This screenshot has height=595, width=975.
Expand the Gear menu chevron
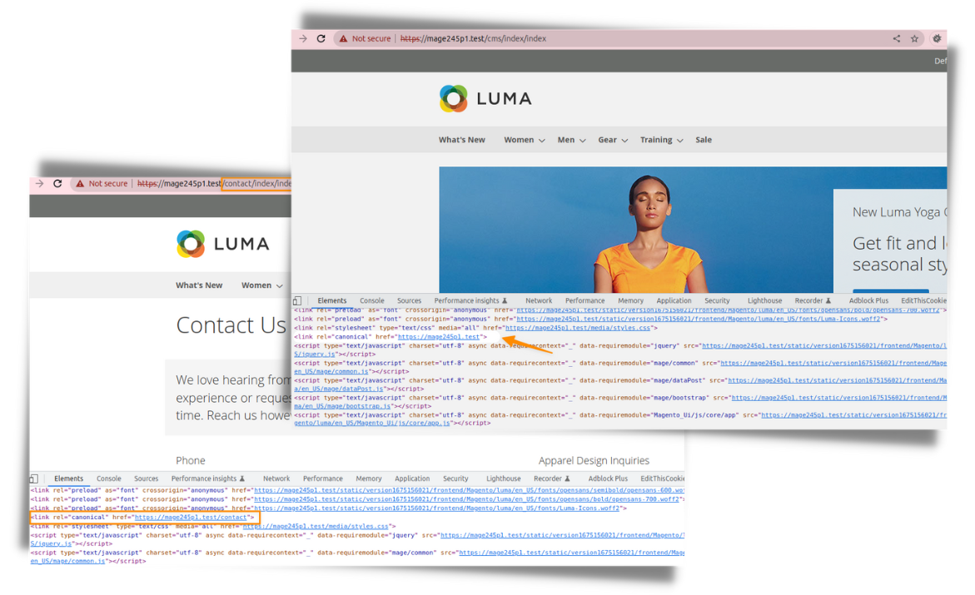(x=624, y=141)
